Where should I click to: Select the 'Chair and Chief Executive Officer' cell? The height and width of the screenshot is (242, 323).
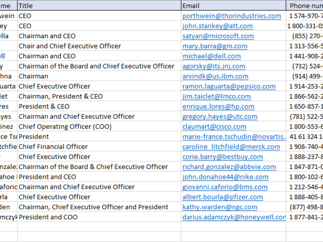click(99, 46)
